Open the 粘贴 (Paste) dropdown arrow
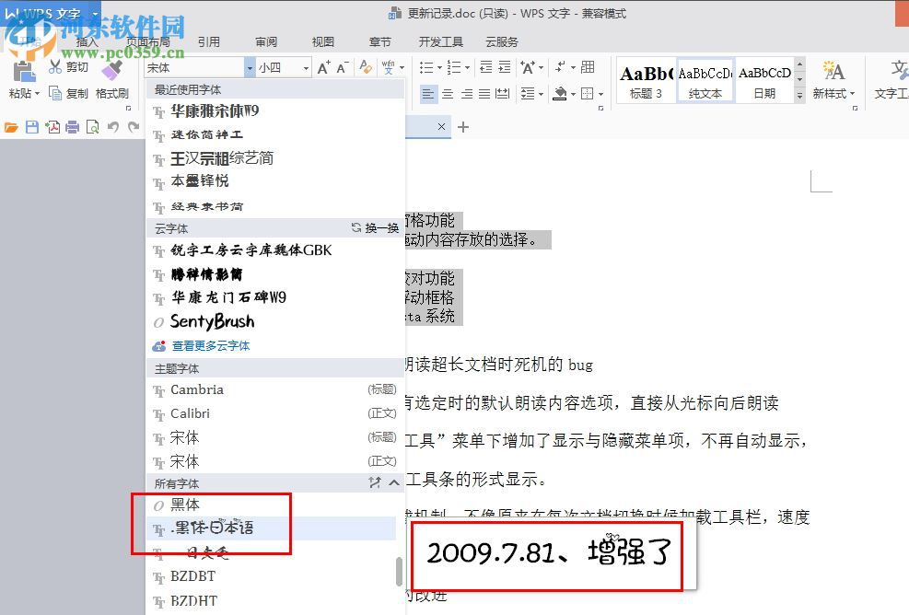 39,93
